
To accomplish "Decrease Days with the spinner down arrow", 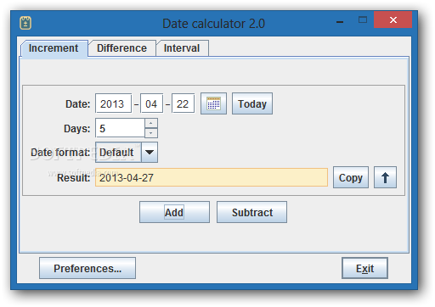I will click(151, 133).
